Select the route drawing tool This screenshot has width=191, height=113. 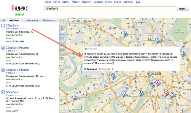coord(79,21)
